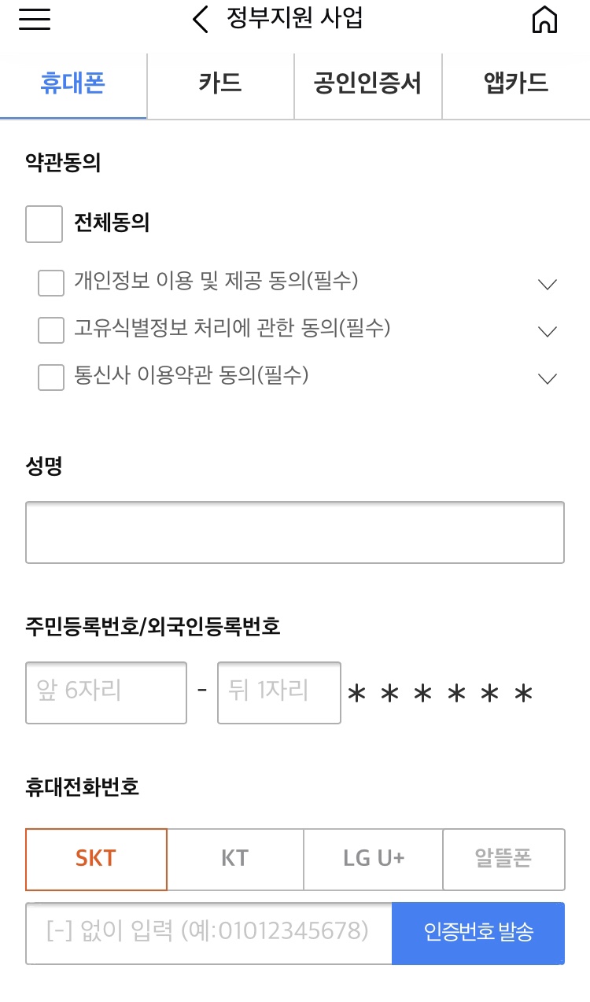The image size is (590, 1002).
Task: Switch to the 공인인증서 tab
Action: [368, 85]
